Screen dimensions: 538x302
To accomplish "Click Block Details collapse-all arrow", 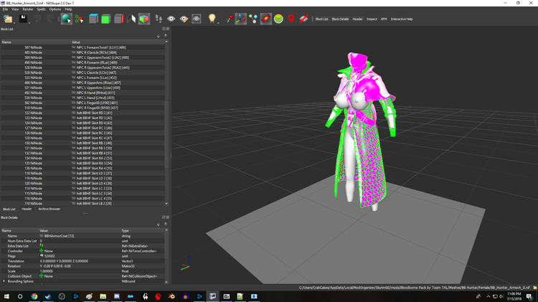I will [x=166, y=224].
